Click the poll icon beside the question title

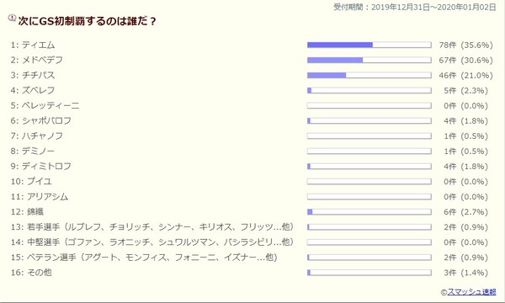(12, 18)
